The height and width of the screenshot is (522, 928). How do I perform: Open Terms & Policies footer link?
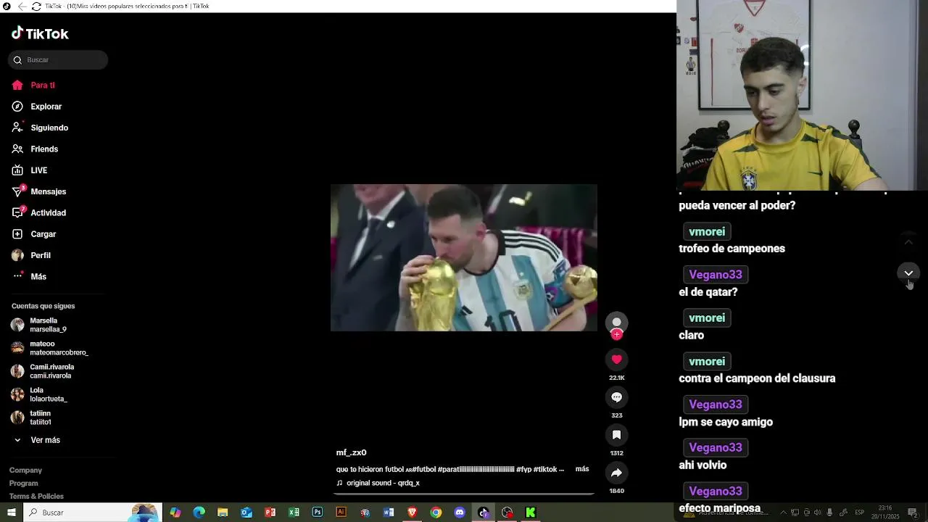point(36,497)
